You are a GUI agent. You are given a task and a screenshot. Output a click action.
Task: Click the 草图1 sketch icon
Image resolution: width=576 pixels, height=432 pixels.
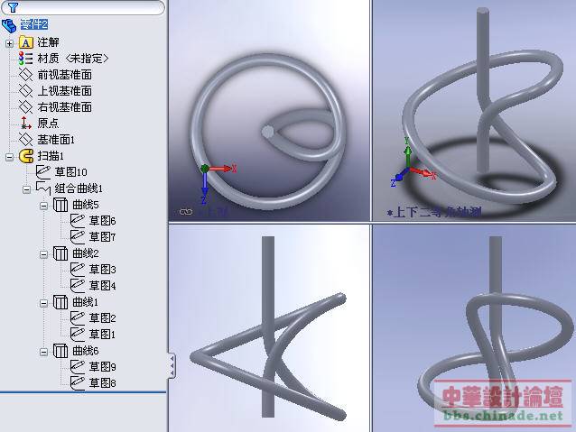[x=78, y=334]
